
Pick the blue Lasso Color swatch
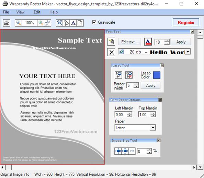[x=157, y=75]
